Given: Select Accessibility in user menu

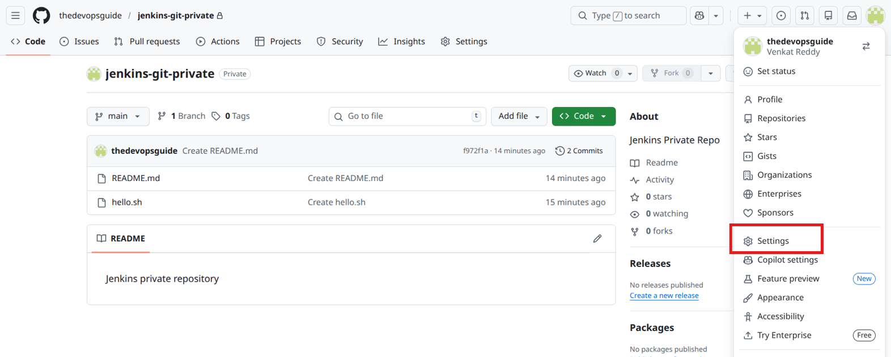Looking at the screenshot, I should [809, 316].
